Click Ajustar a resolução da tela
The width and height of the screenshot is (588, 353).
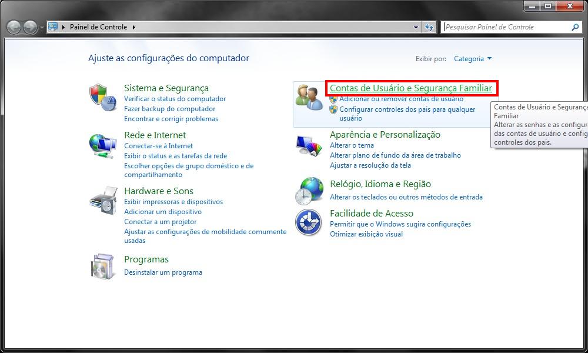coord(370,165)
